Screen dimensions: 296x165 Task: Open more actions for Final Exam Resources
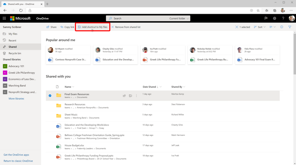coord(136,96)
